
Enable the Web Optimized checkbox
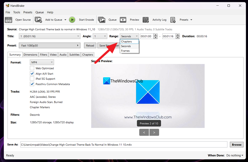pyautogui.click(x=32, y=68)
